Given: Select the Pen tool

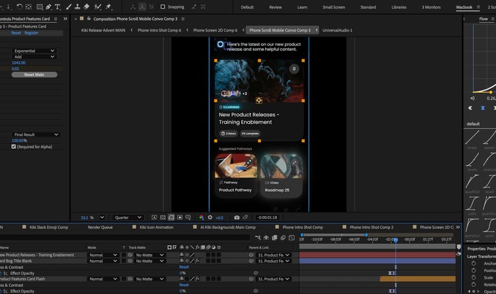Looking at the screenshot, I should point(48,6).
